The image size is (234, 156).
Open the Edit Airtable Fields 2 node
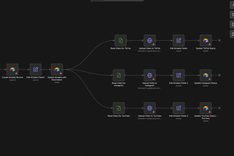coord(178,75)
